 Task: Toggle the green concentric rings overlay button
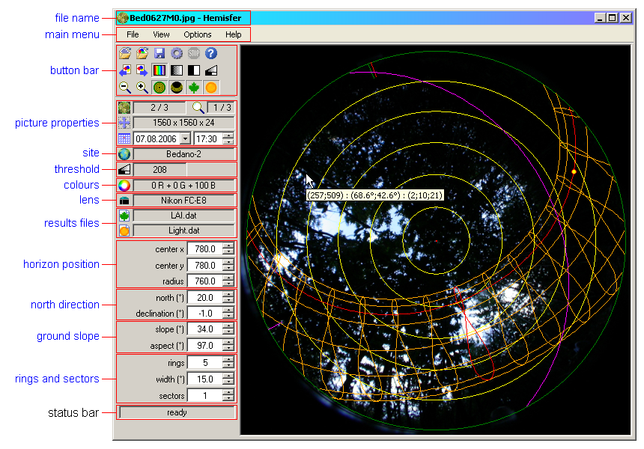(160, 88)
